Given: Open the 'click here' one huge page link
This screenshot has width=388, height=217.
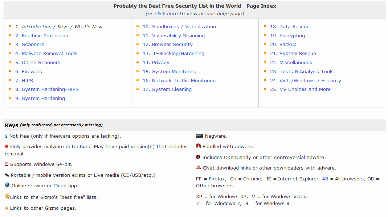Looking at the screenshot, I should (x=166, y=14).
